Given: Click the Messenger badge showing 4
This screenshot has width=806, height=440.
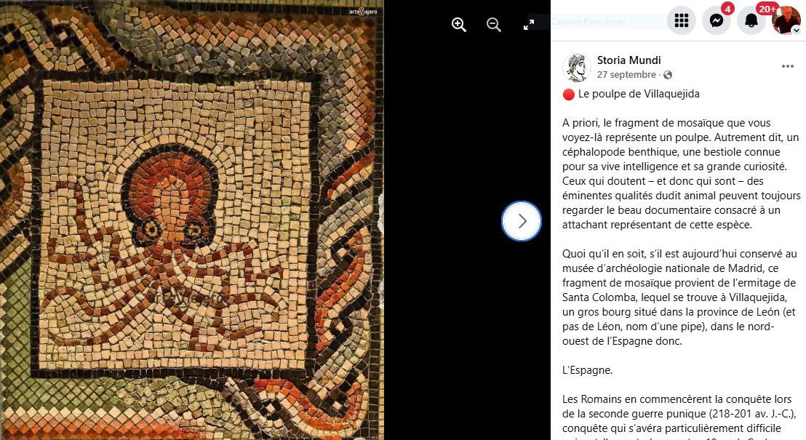Looking at the screenshot, I should [727, 8].
